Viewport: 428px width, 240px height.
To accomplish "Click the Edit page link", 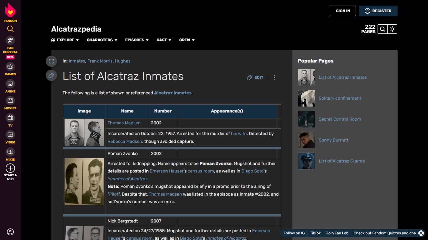I will point(255,77).
